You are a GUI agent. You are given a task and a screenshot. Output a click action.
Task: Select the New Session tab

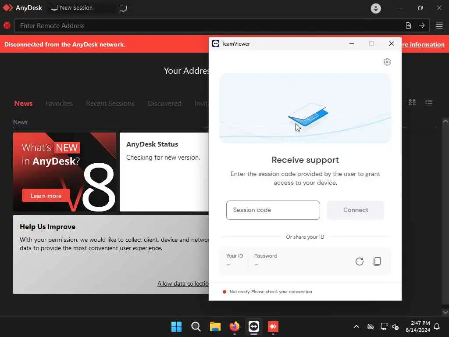71,8
